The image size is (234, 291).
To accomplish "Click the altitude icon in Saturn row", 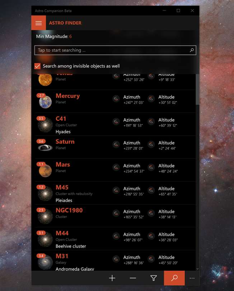I will (151, 144).
